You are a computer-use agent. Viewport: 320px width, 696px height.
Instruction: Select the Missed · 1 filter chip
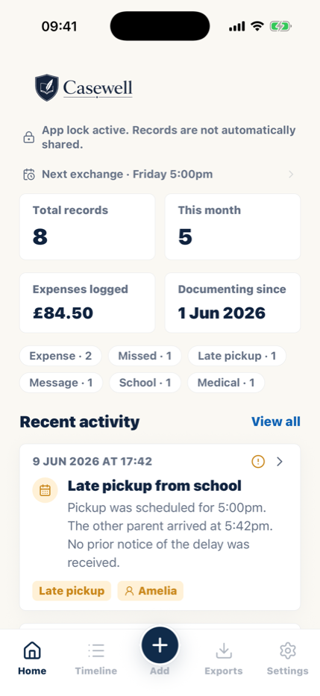(145, 356)
